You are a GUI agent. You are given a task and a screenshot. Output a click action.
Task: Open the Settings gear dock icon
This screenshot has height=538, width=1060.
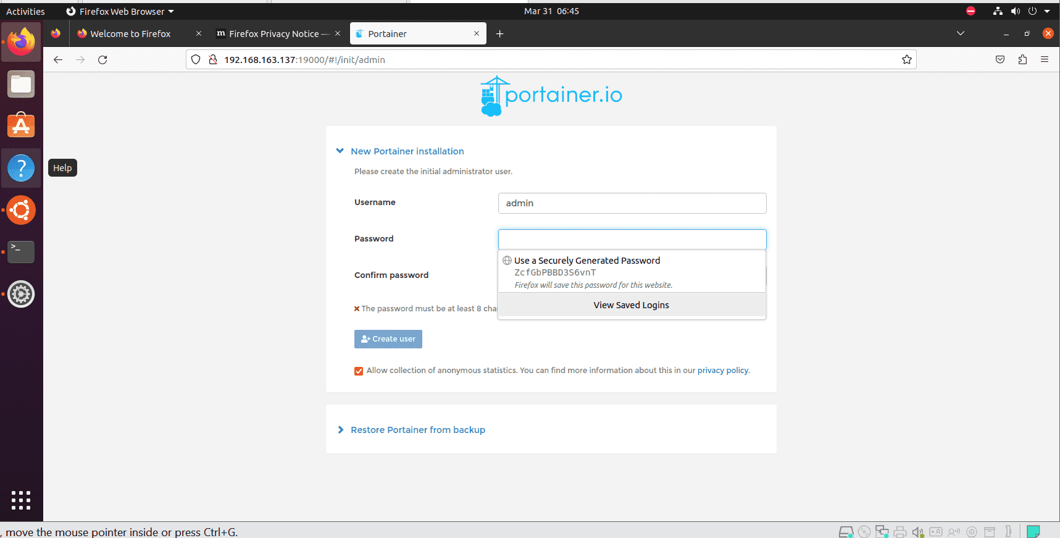[x=21, y=294]
